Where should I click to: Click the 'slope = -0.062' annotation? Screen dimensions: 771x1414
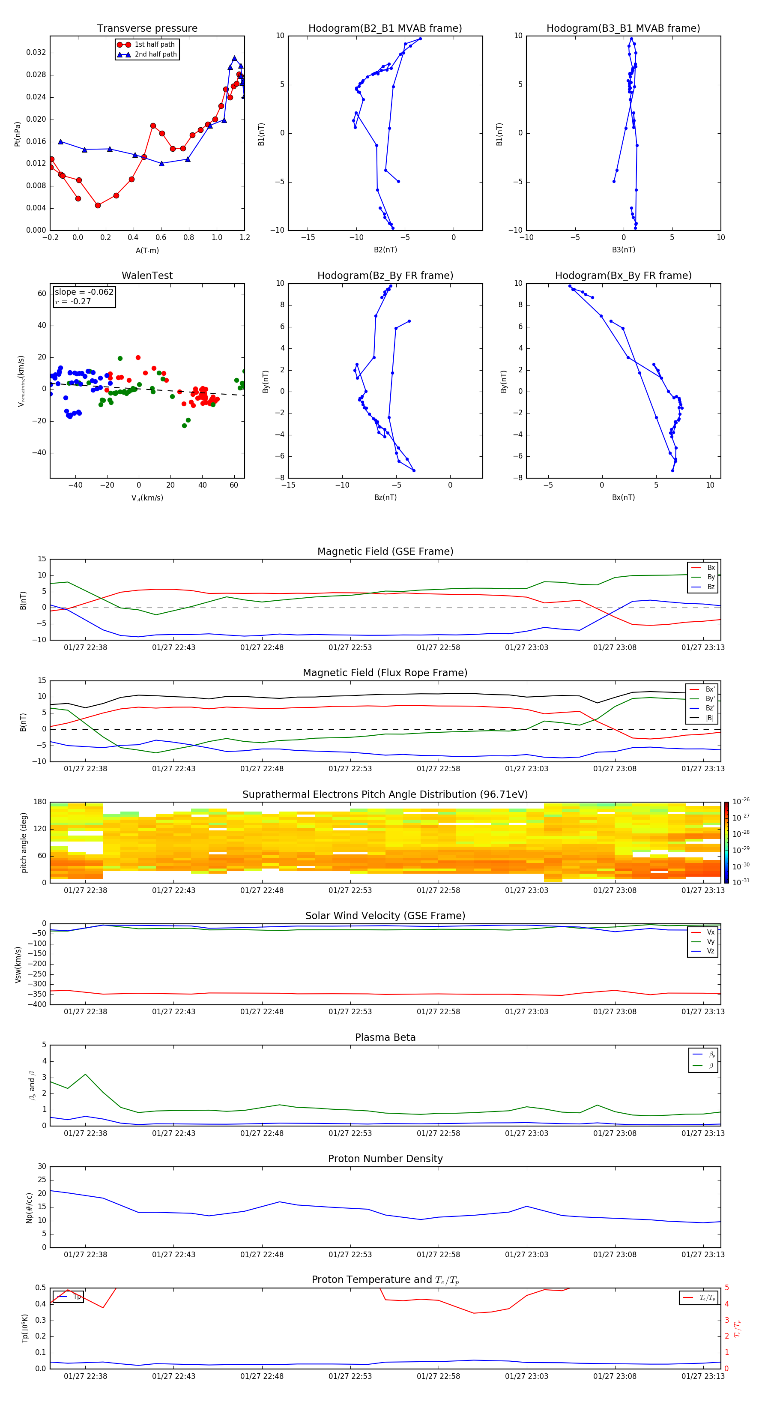point(84,292)
